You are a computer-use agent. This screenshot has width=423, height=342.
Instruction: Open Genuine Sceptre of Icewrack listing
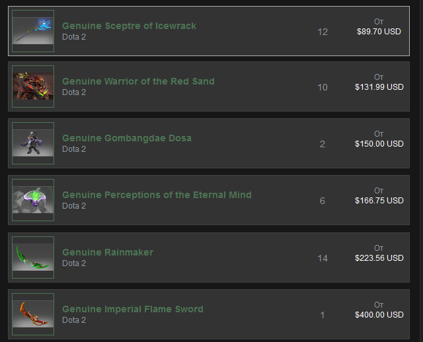(129, 26)
